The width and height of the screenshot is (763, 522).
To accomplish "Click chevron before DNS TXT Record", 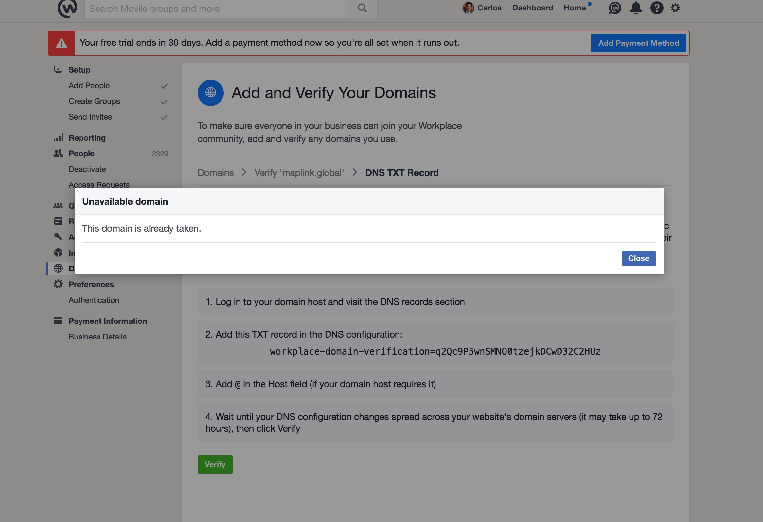I will pyautogui.click(x=355, y=172).
